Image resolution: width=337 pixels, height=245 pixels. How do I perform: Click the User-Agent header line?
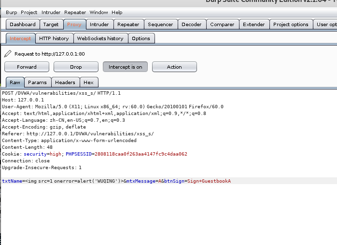coord(112,107)
